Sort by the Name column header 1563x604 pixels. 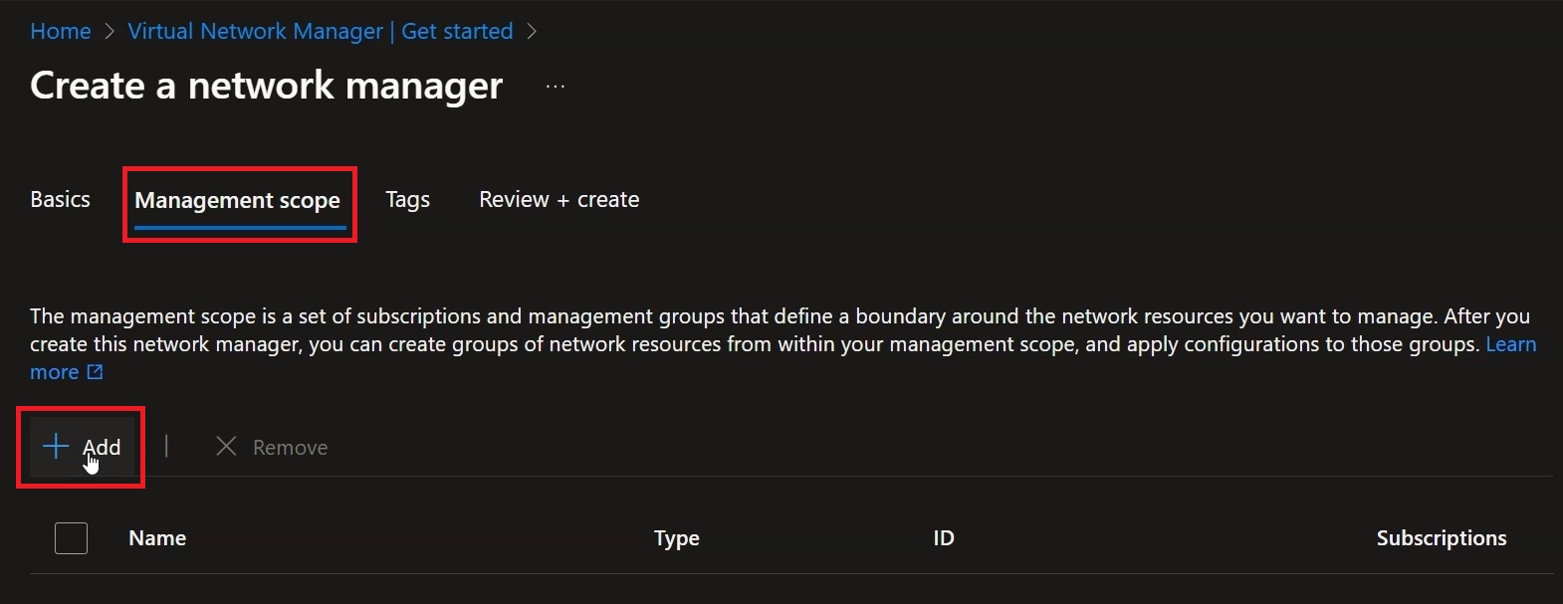click(157, 538)
